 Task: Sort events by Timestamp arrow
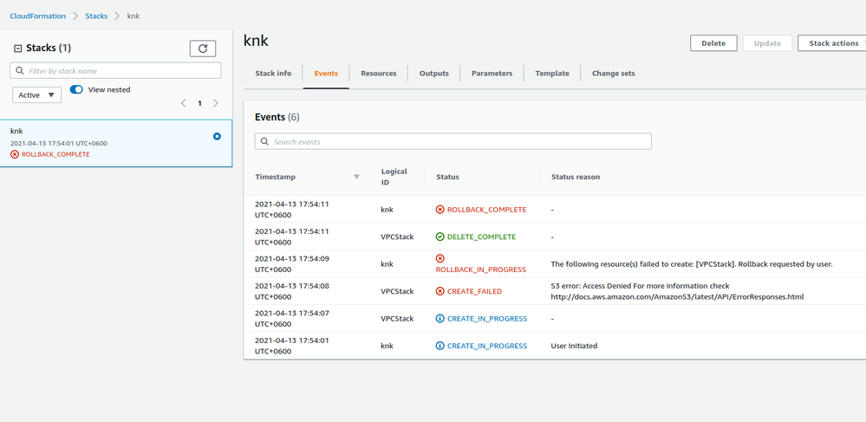[356, 177]
